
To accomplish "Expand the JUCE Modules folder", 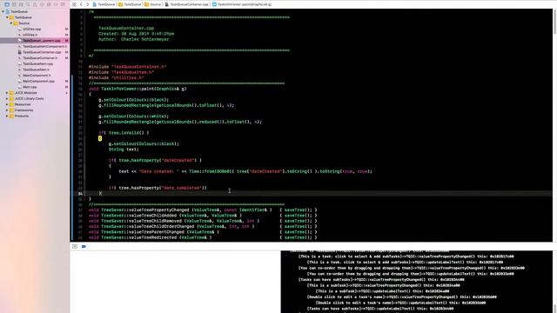I will tap(7, 93).
